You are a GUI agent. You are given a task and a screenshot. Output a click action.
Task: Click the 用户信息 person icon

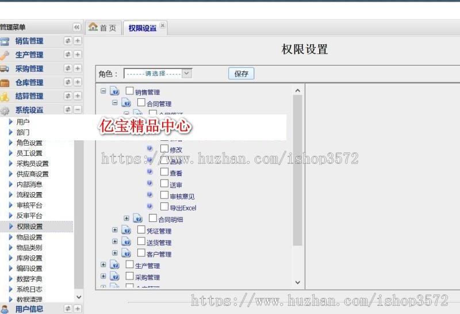5,309
